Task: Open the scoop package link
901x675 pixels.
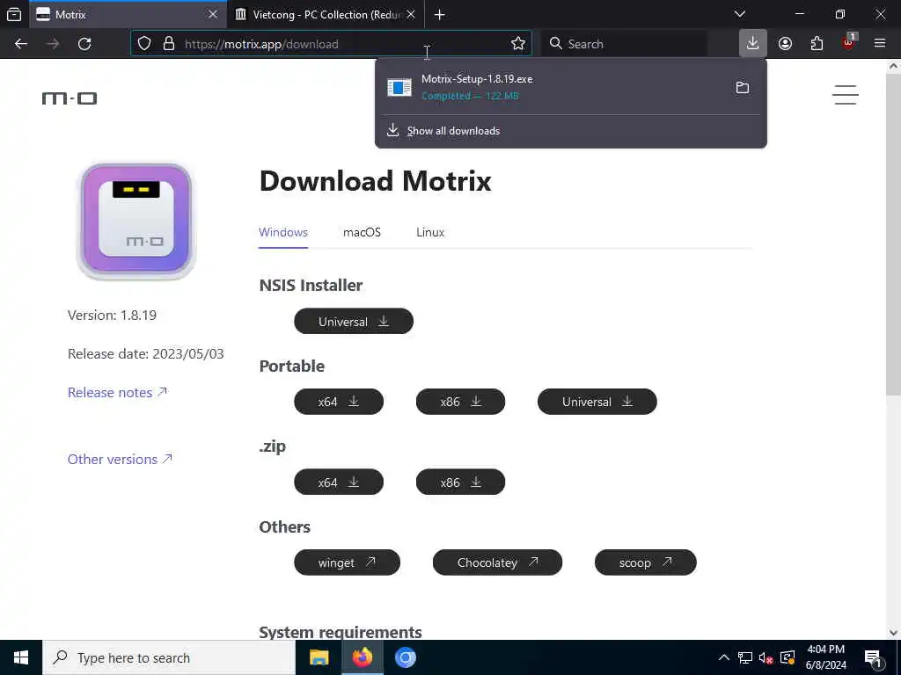Action: point(645,562)
